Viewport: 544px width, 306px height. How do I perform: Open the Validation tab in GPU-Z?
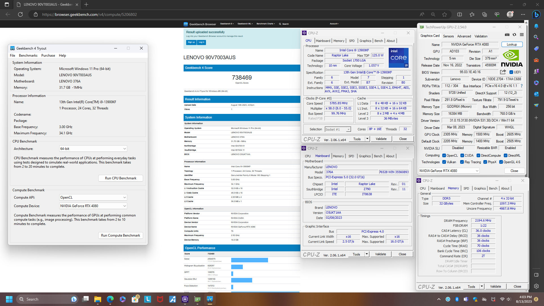point(481,36)
